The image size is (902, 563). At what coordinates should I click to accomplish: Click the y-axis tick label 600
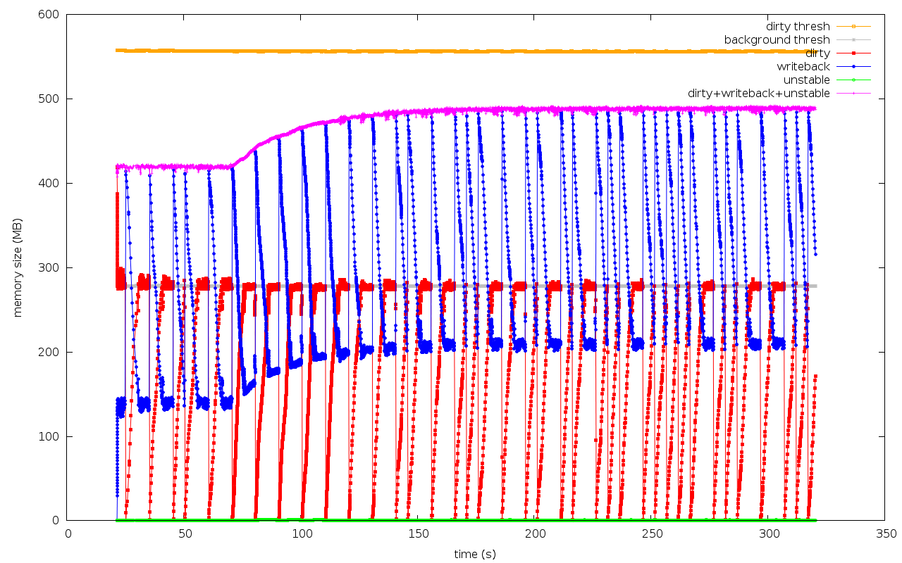tap(49, 15)
